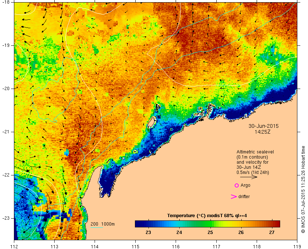Click longitude axis label 113

point(54,246)
